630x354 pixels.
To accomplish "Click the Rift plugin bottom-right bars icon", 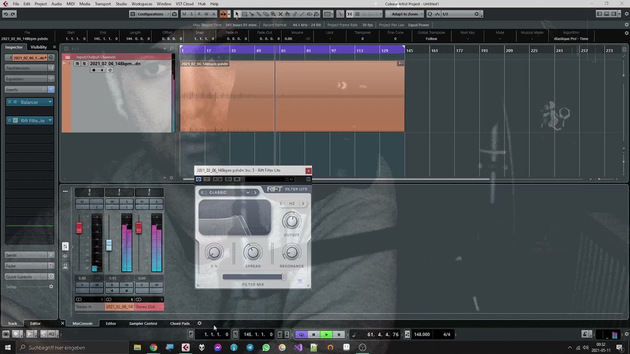I will 300,281.
